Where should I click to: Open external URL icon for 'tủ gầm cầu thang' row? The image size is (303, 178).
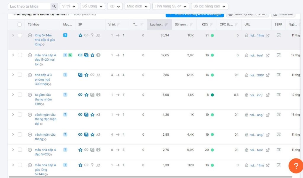point(267,95)
